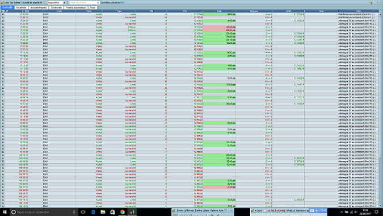Click the Ordres en attente label
This screenshot has height=216, width=383.
click(31, 2)
